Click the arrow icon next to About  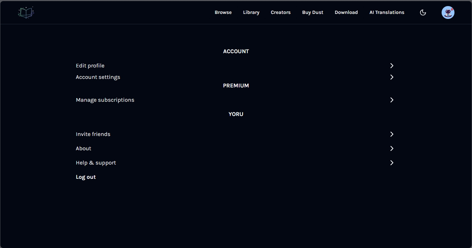(392, 148)
